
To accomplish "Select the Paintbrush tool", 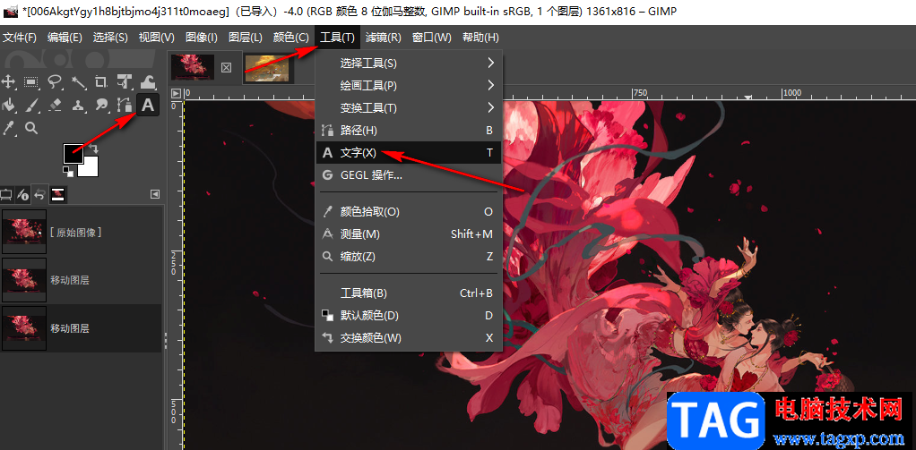I will point(31,105).
